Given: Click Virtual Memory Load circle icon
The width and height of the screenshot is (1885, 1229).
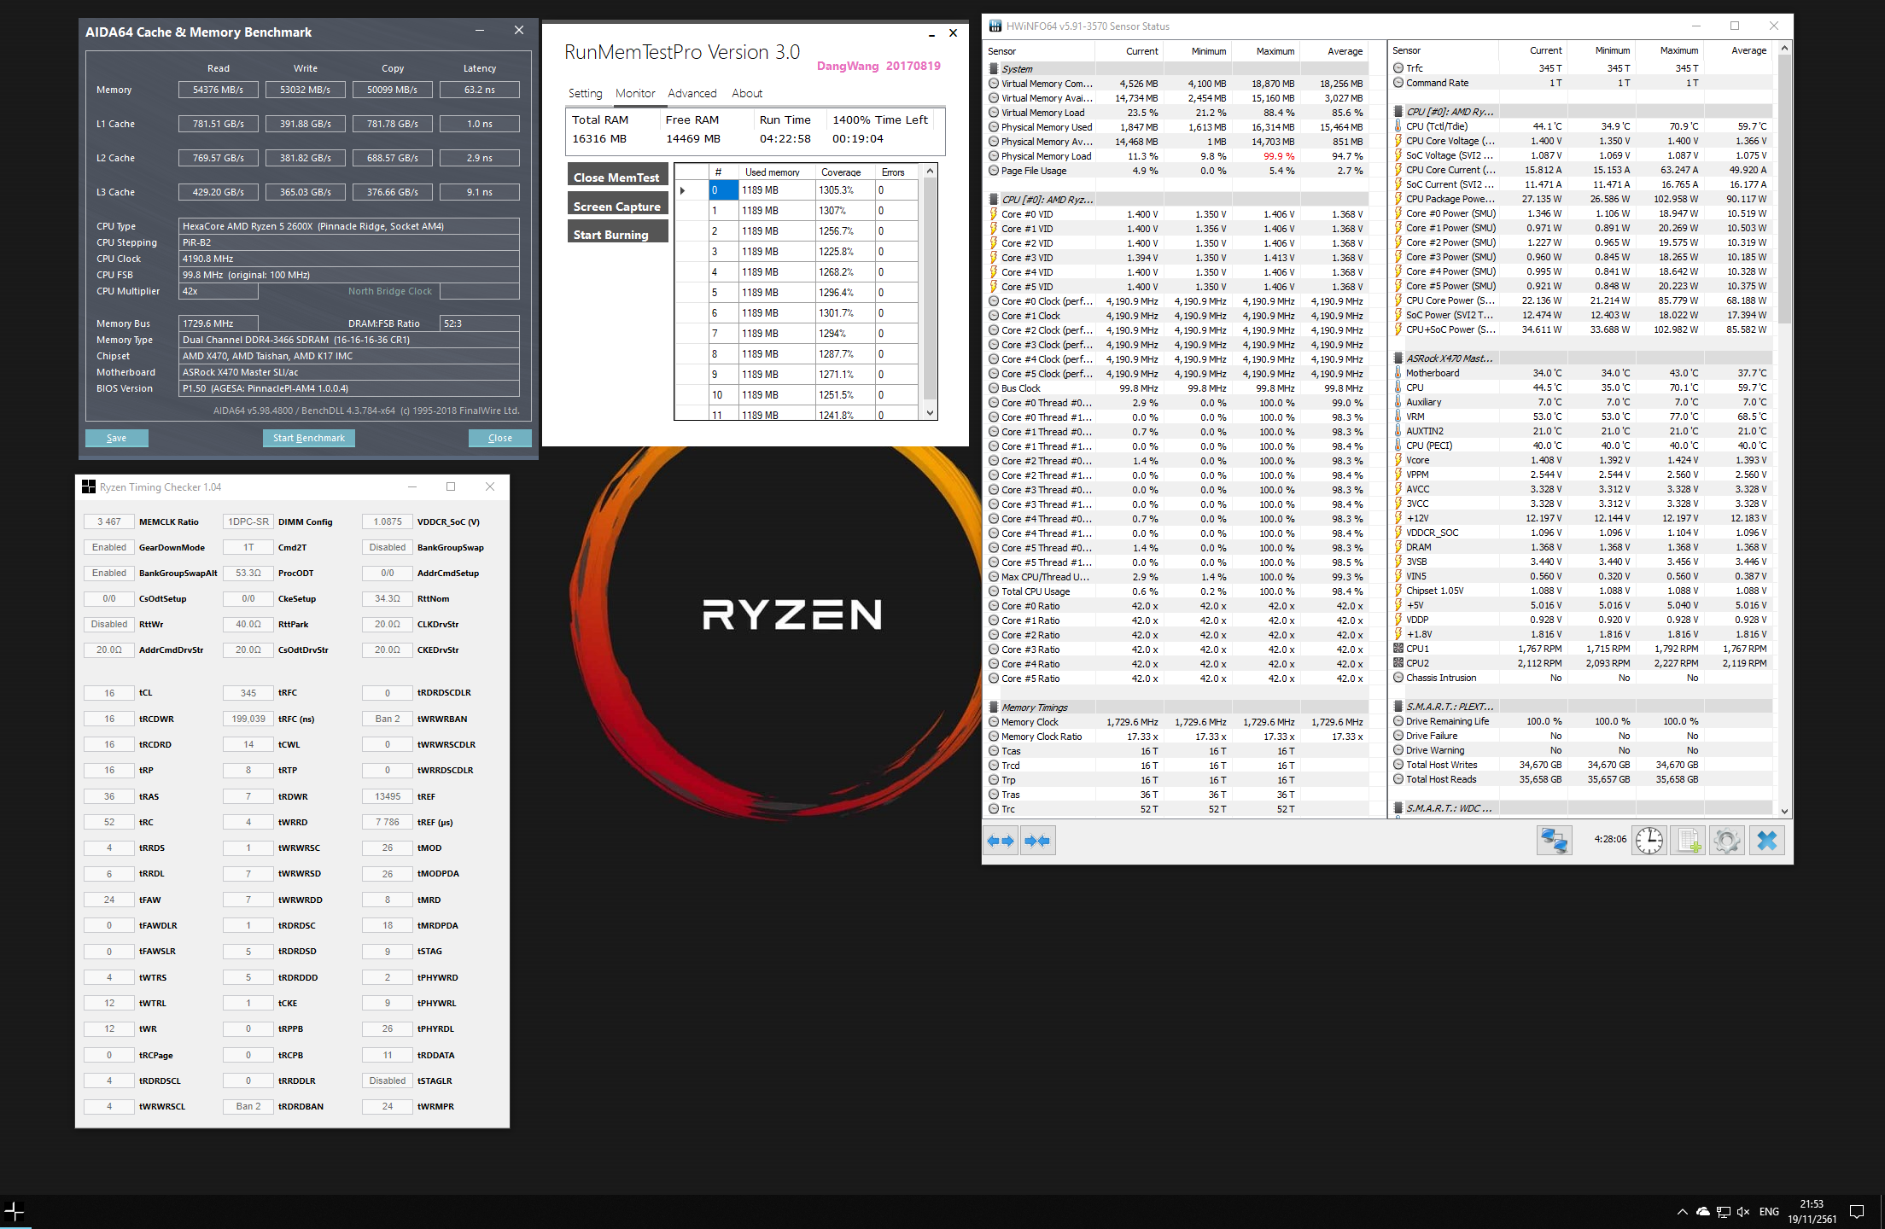Looking at the screenshot, I should tap(994, 113).
